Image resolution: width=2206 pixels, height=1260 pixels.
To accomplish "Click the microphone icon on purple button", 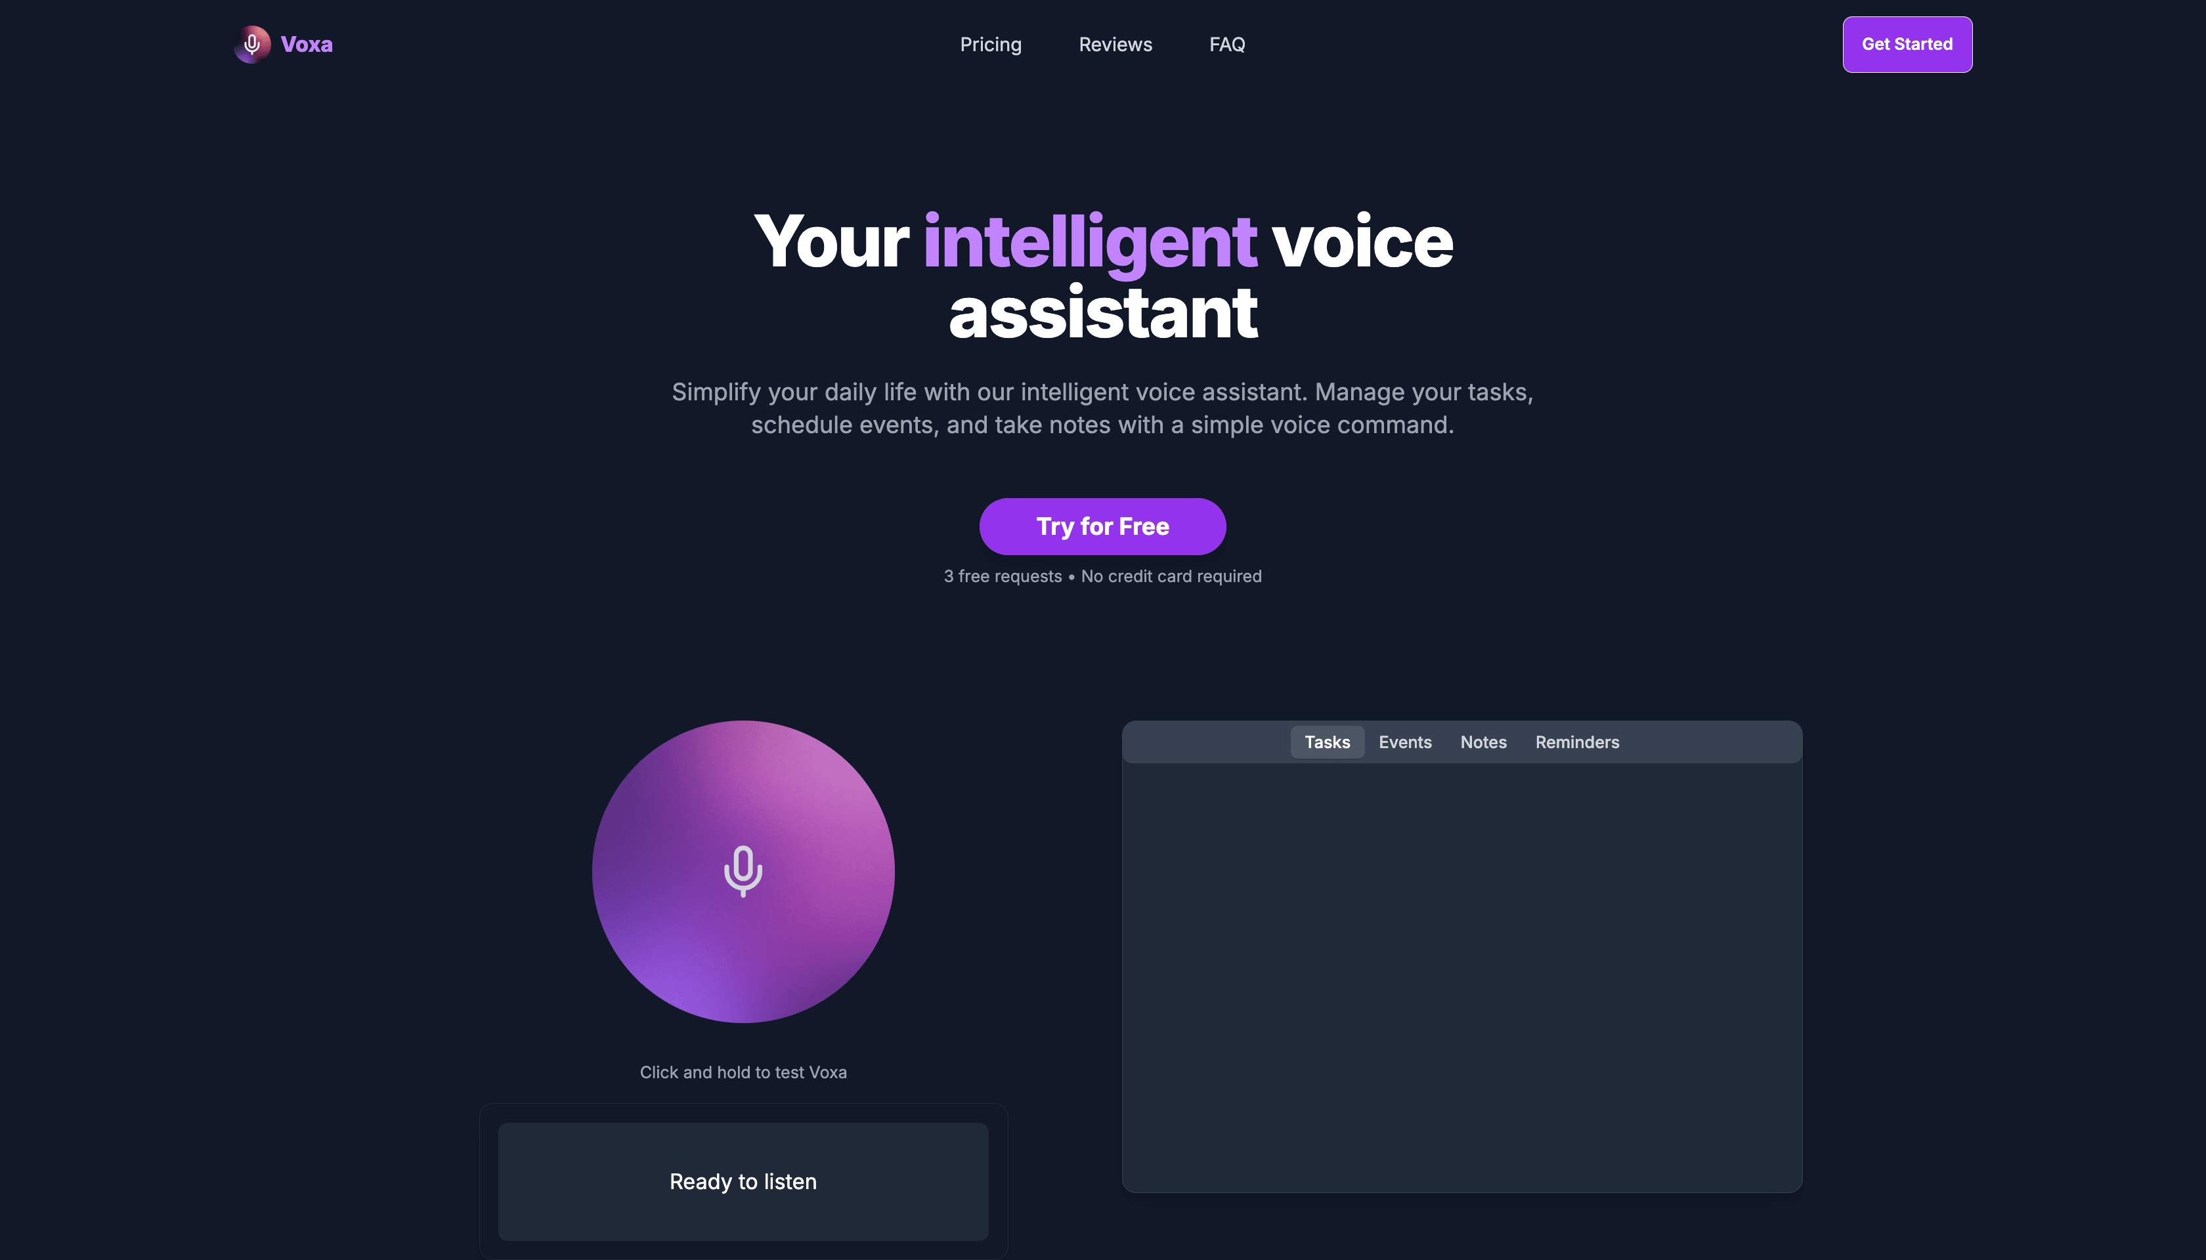I will pyautogui.click(x=743, y=871).
